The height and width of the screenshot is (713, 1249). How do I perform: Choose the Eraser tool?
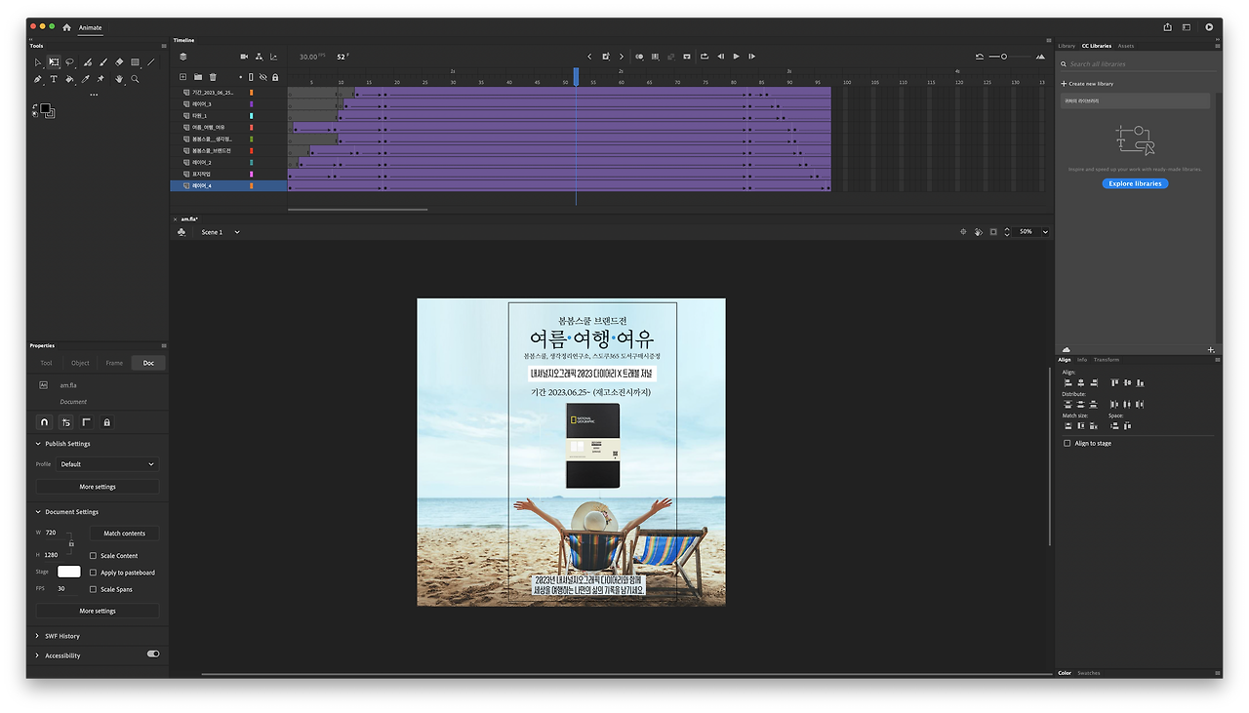[119, 61]
